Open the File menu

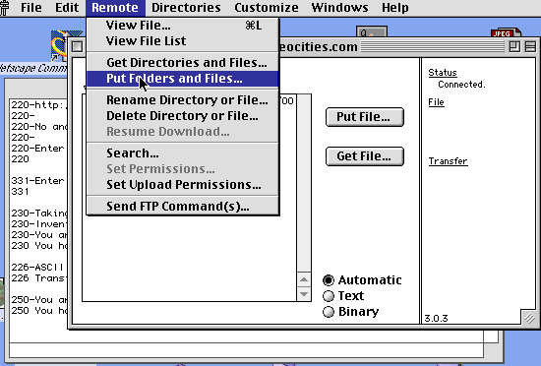point(31,8)
